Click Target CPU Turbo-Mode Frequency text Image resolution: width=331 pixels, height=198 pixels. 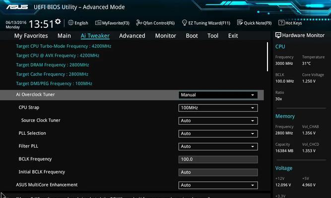point(64,46)
